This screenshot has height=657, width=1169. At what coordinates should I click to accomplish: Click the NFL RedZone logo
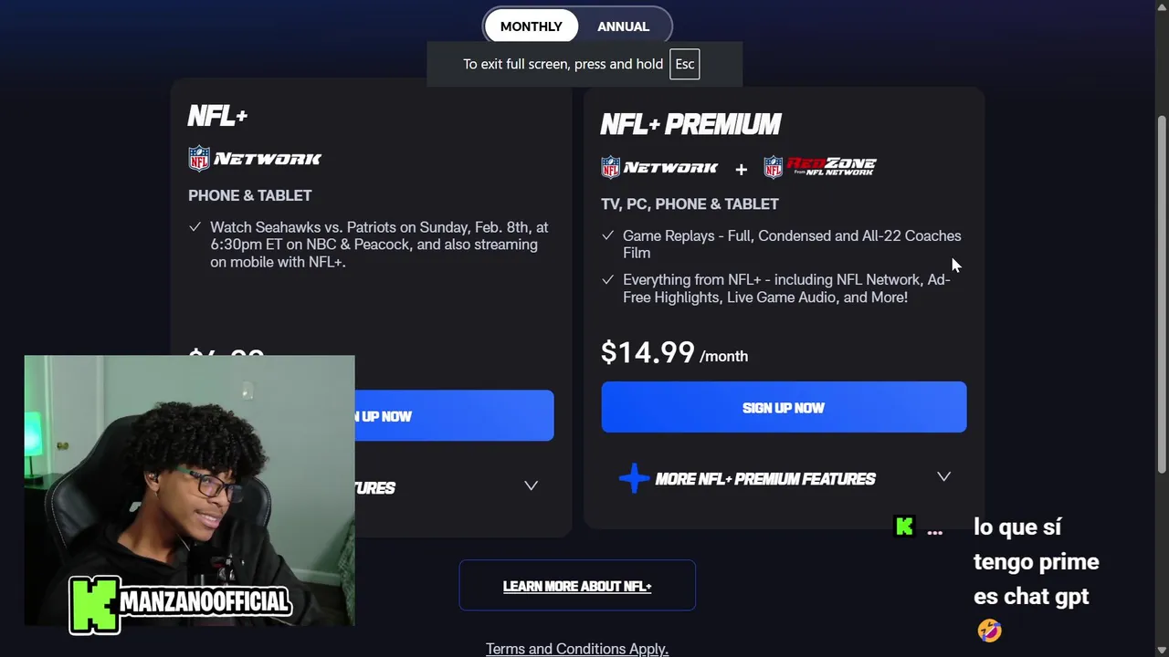pyautogui.click(x=820, y=167)
